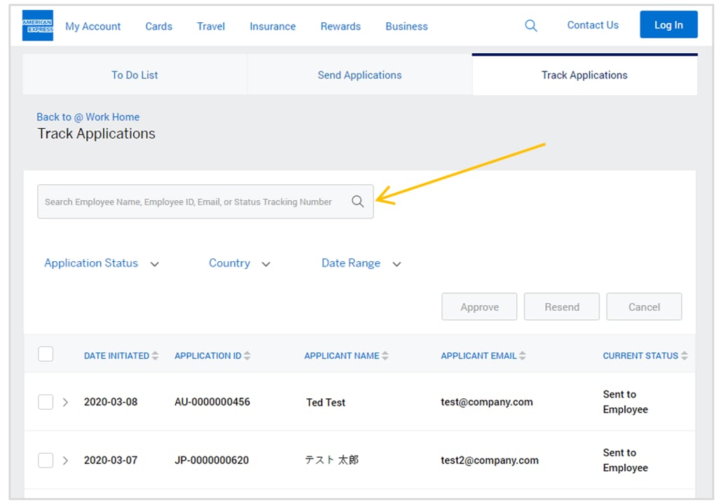Screen dimensions: 723x504
Task: Sort by Current Status column arrows
Action: (684, 356)
